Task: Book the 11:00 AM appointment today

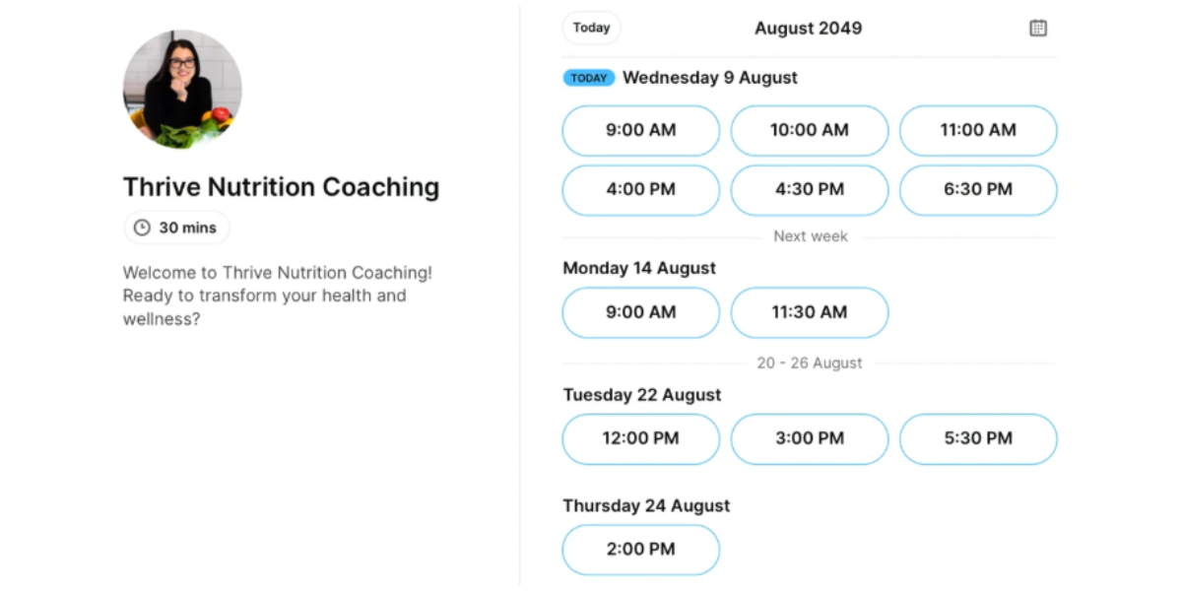Action: point(978,130)
